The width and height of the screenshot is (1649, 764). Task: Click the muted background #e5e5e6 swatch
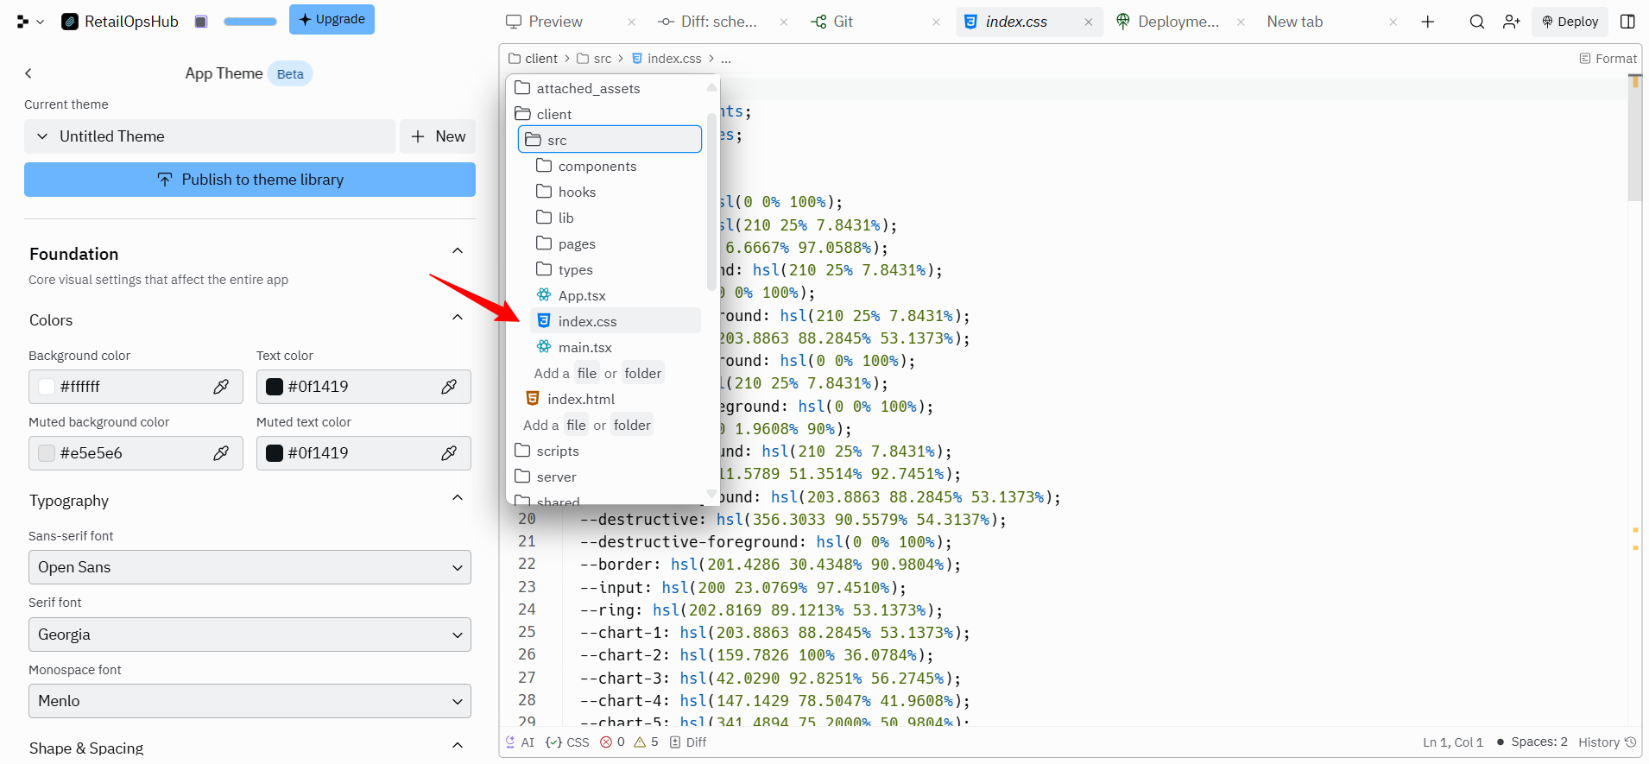(x=47, y=453)
